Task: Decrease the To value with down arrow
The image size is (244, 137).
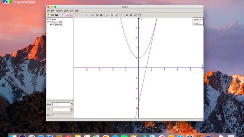Action: [71, 110]
